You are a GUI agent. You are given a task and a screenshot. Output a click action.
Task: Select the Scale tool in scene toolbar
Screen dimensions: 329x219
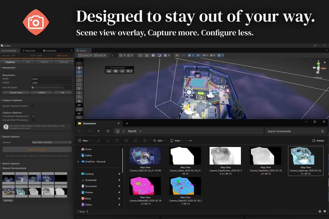point(79,80)
